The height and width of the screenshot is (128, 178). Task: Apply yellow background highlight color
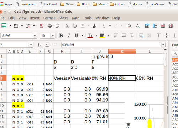[102, 36]
